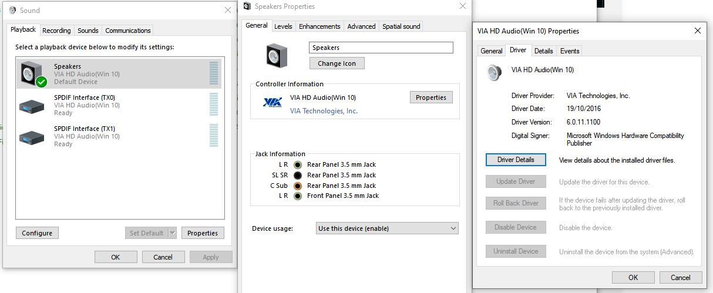Open the Levels tab in Speakers Properties
This screenshot has width=713, height=293.
pyautogui.click(x=283, y=26)
